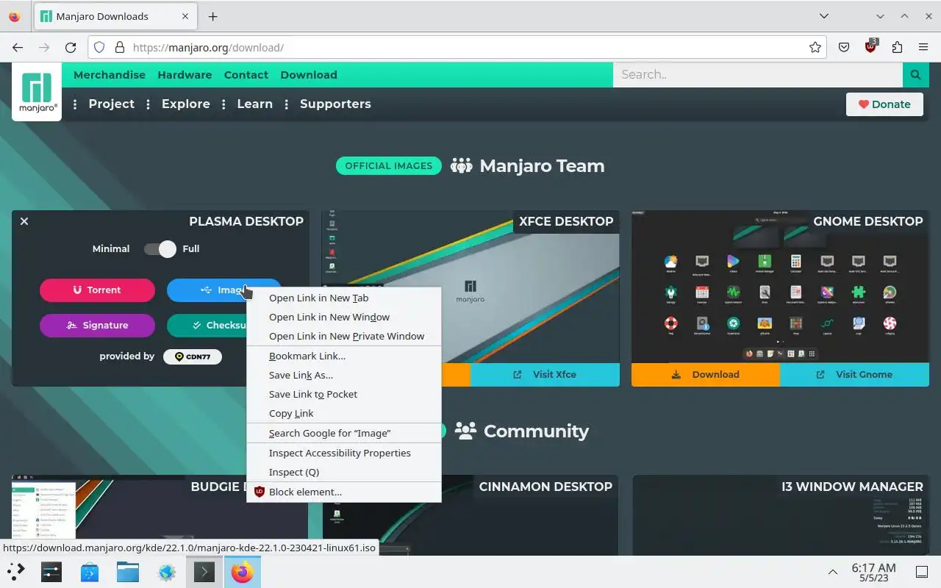The image size is (941, 588).
Task: Open the uBlock Origin extension icon
Action: (x=871, y=46)
